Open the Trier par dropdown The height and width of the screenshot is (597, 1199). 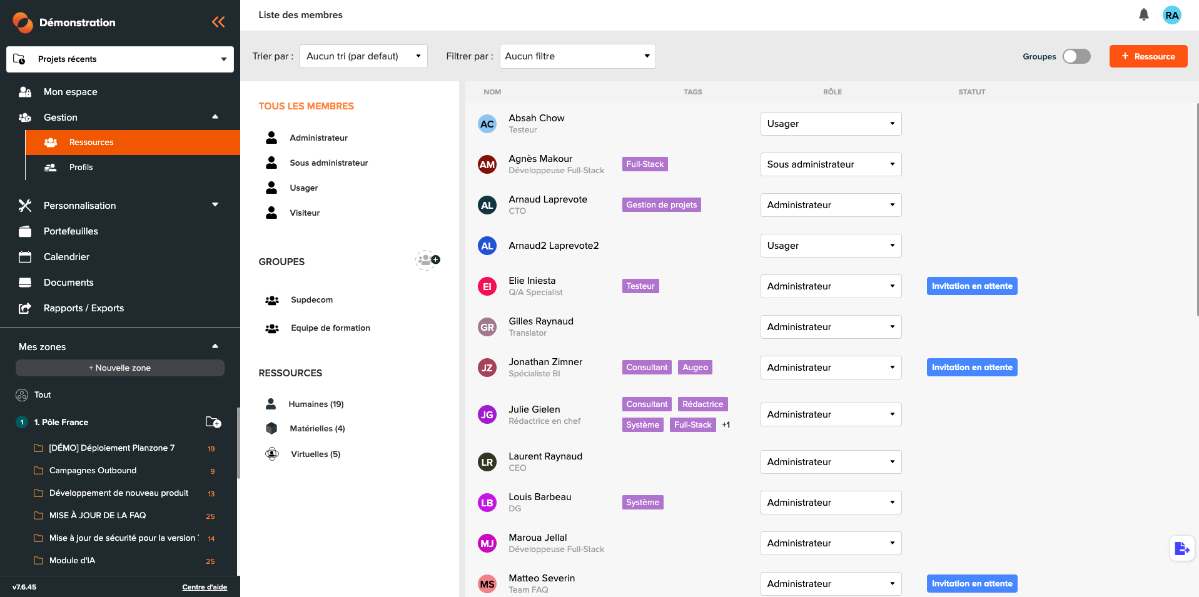click(363, 56)
